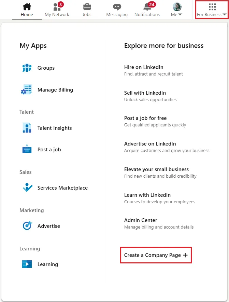Click Advertise on LinkedIn link
The width and height of the screenshot is (229, 302).
[x=150, y=144]
